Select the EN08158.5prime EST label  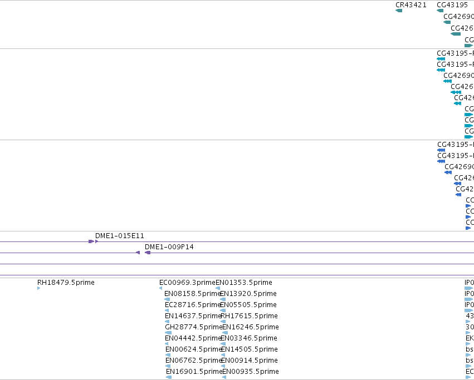tap(192, 294)
